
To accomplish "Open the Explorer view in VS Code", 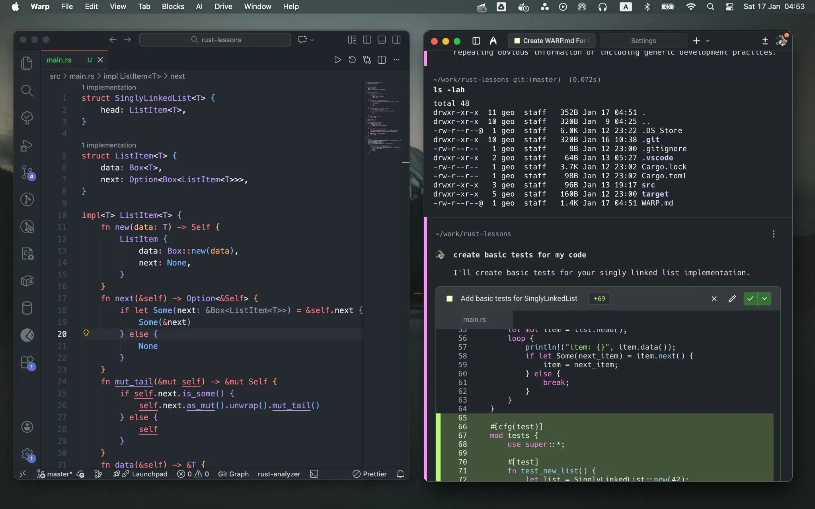I will tap(27, 63).
